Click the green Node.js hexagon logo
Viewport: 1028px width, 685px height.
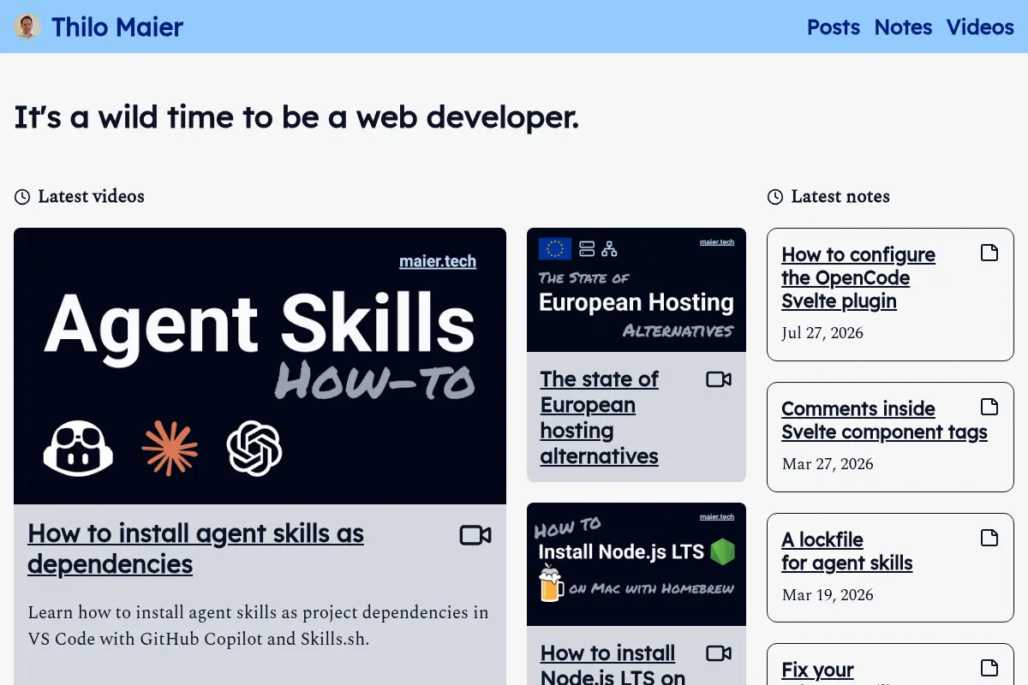[x=723, y=552]
